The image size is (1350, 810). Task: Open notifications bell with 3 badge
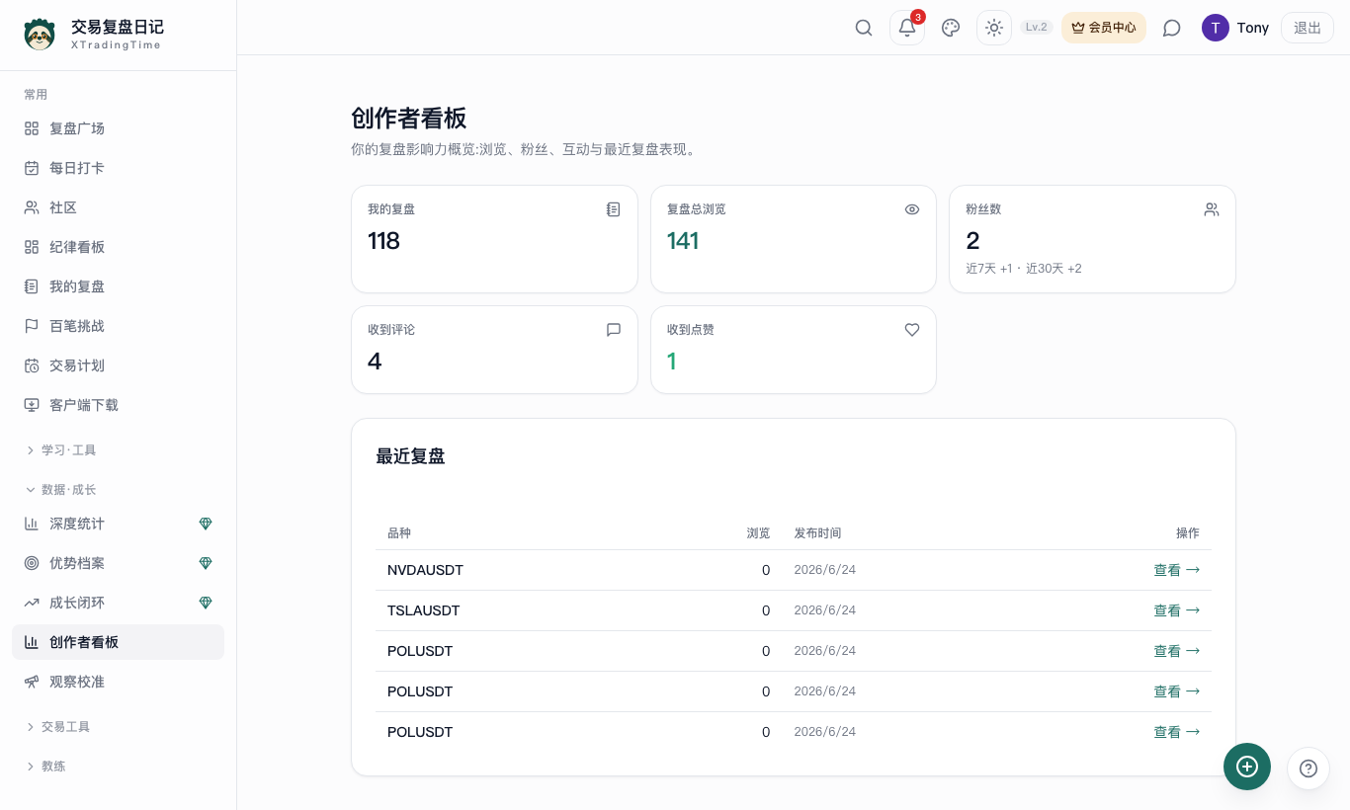(x=907, y=28)
